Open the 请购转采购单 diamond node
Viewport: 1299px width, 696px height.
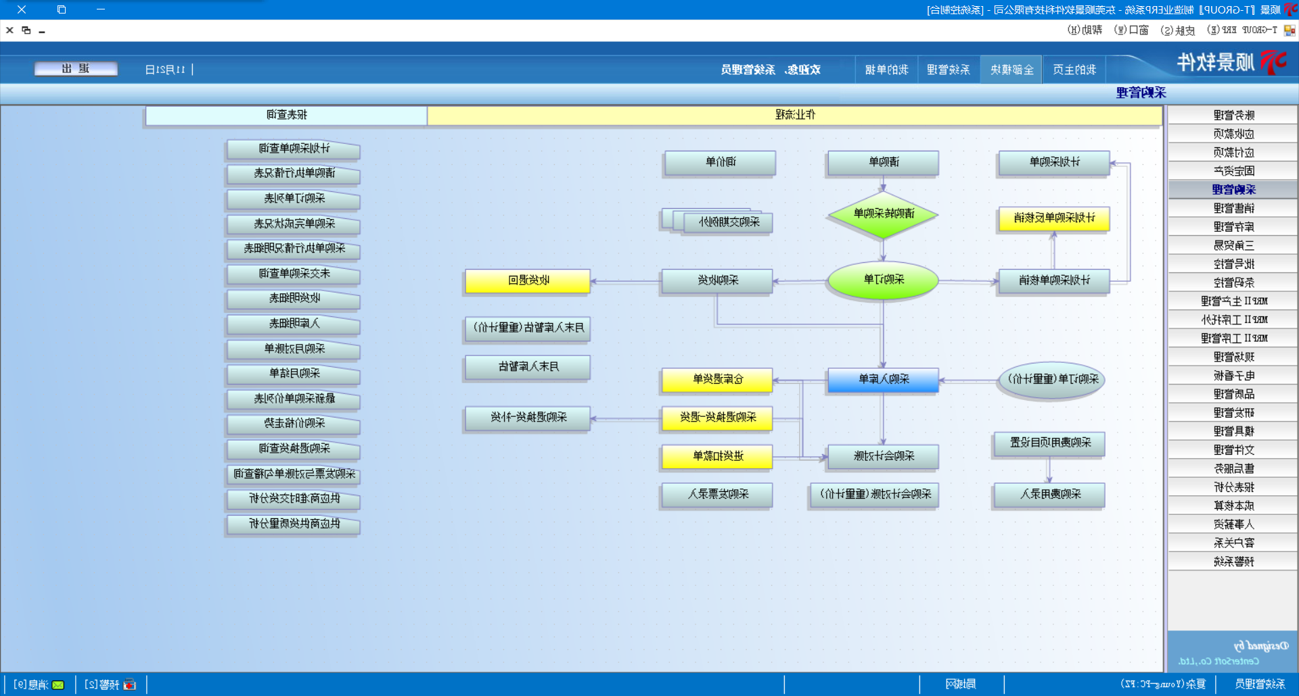point(883,214)
